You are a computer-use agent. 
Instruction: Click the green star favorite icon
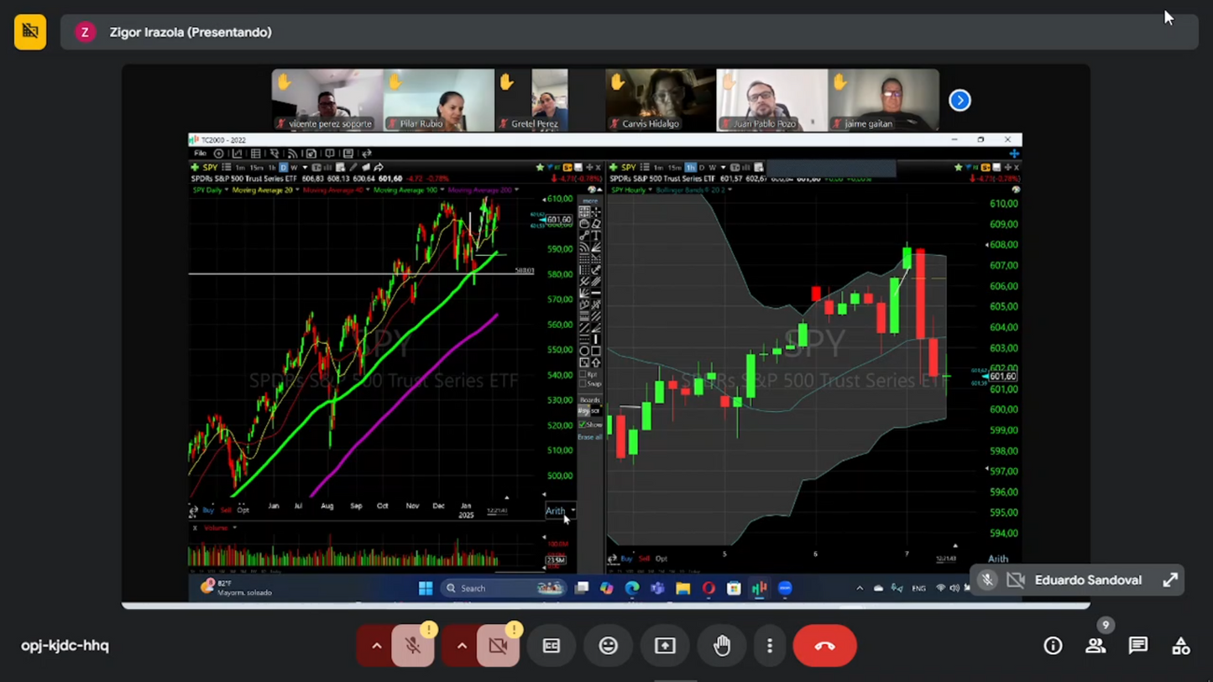point(540,167)
